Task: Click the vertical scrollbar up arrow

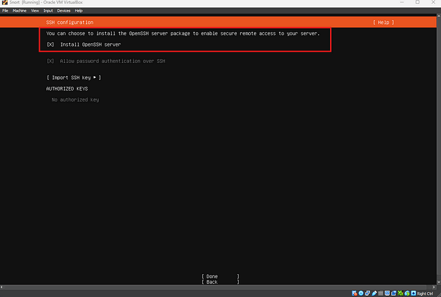Action: pos(438,16)
